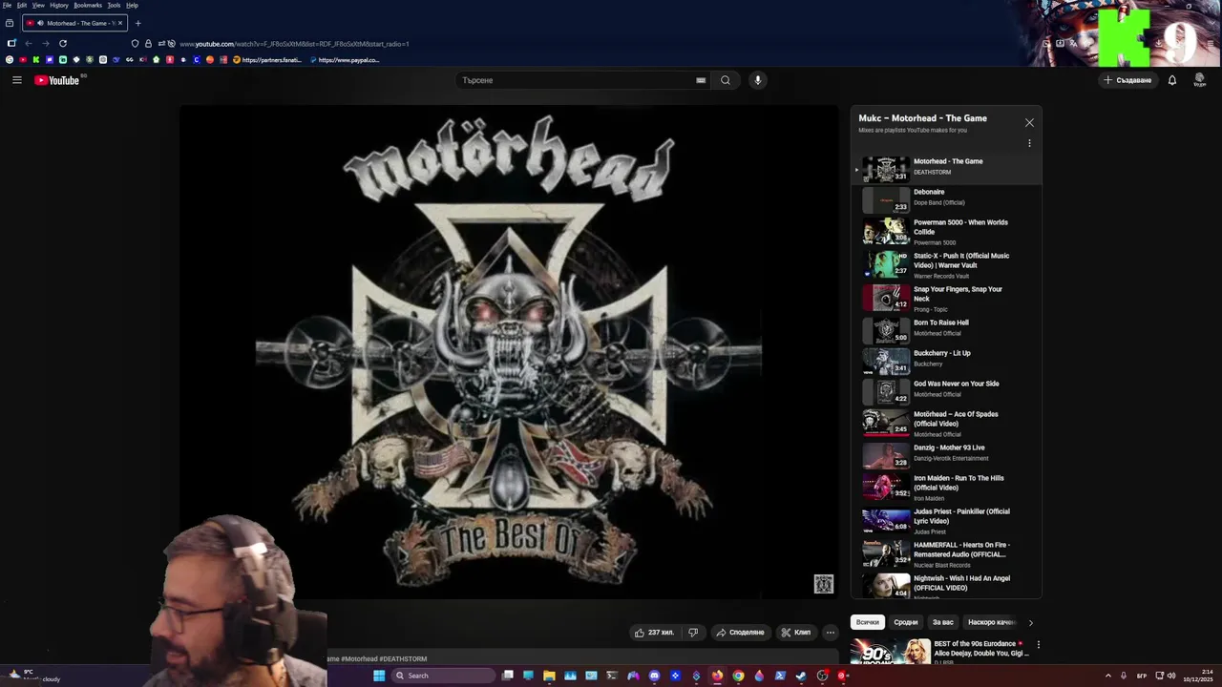
Task: Open Firefox from the taskbar
Action: click(x=717, y=676)
